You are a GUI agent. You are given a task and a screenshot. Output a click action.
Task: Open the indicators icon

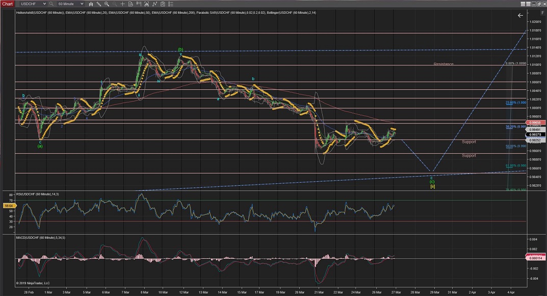click(147, 4)
